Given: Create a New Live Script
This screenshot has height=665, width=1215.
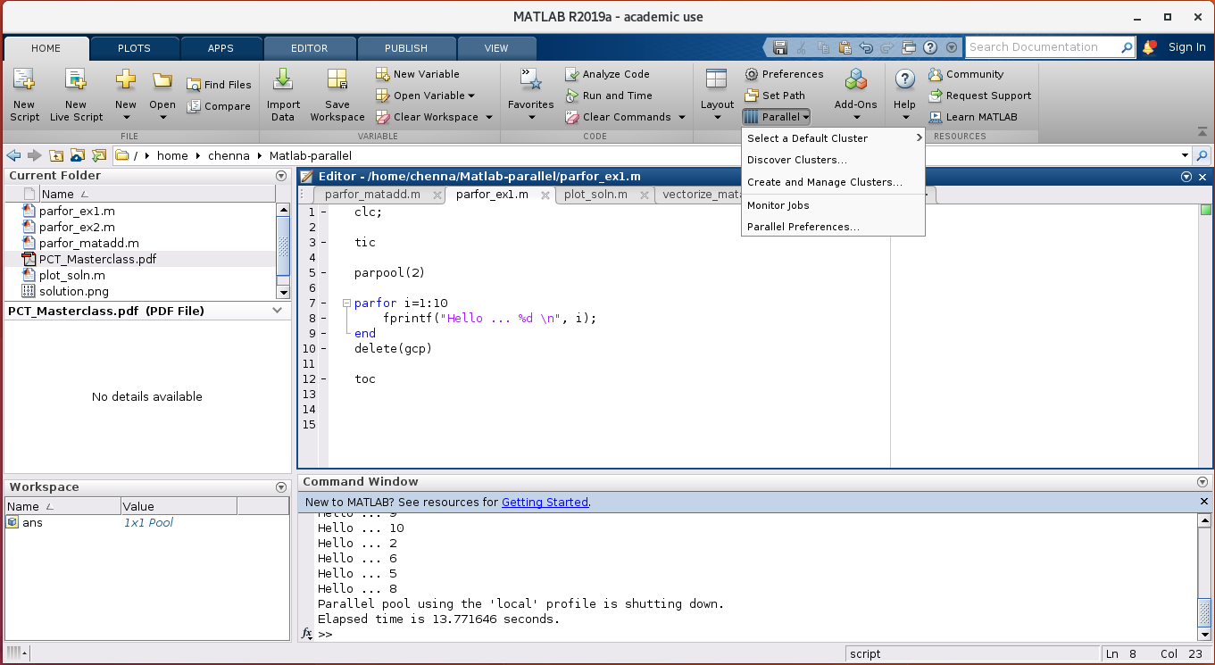Looking at the screenshot, I should 76,95.
